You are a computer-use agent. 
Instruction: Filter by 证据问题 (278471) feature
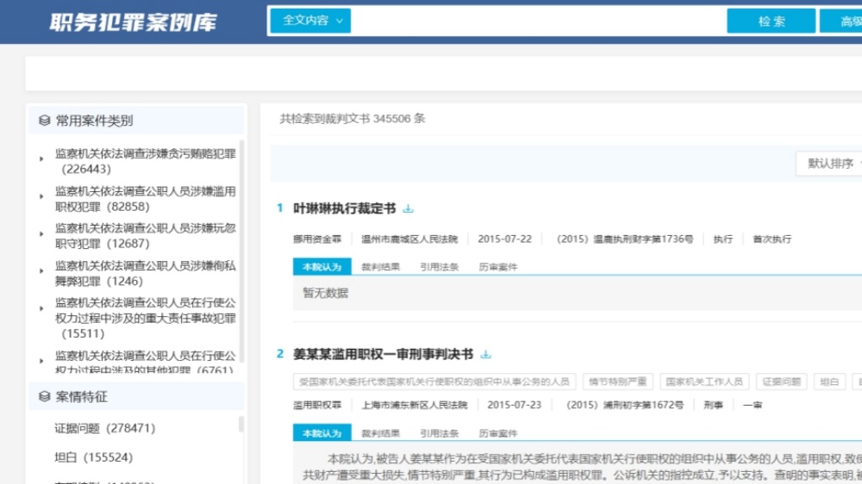point(104,428)
